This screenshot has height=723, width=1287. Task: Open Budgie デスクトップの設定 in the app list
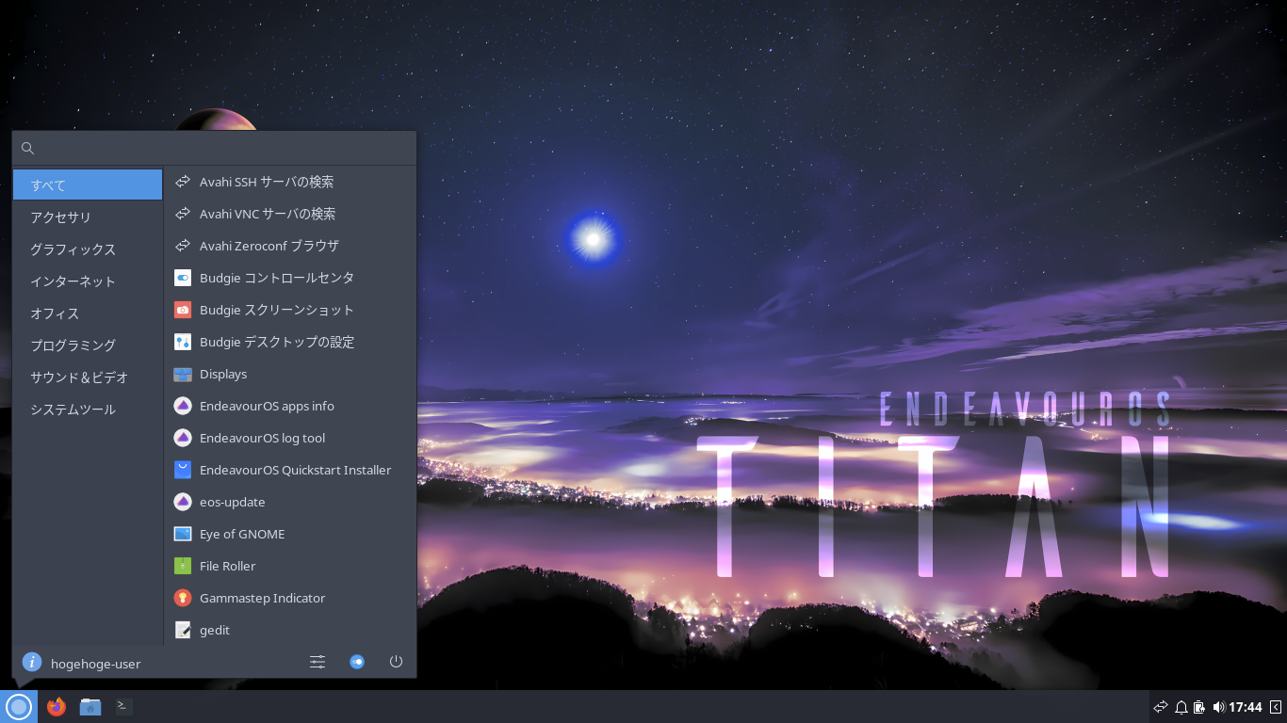(x=290, y=342)
